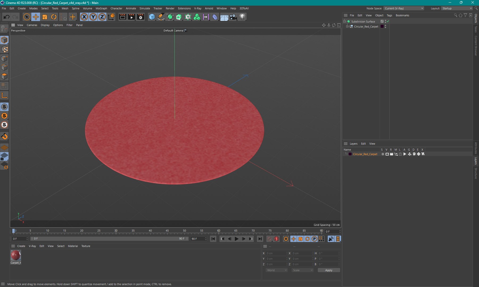Open Bookmarks in Object Manager

(x=402, y=15)
